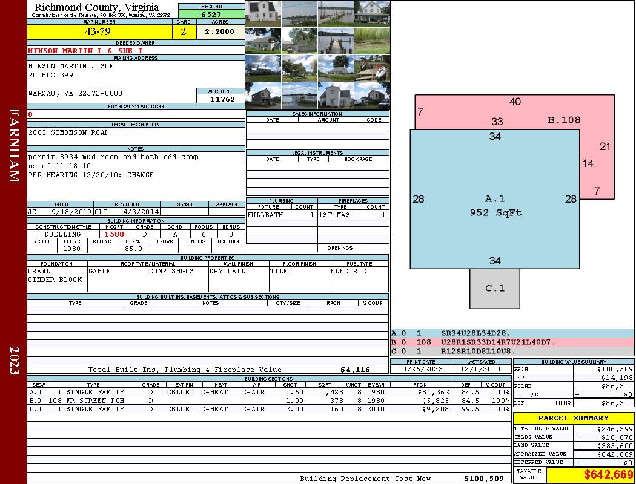Click the house with wraparound porch photo
The width and height of the screenshot is (636, 484).
point(372,13)
